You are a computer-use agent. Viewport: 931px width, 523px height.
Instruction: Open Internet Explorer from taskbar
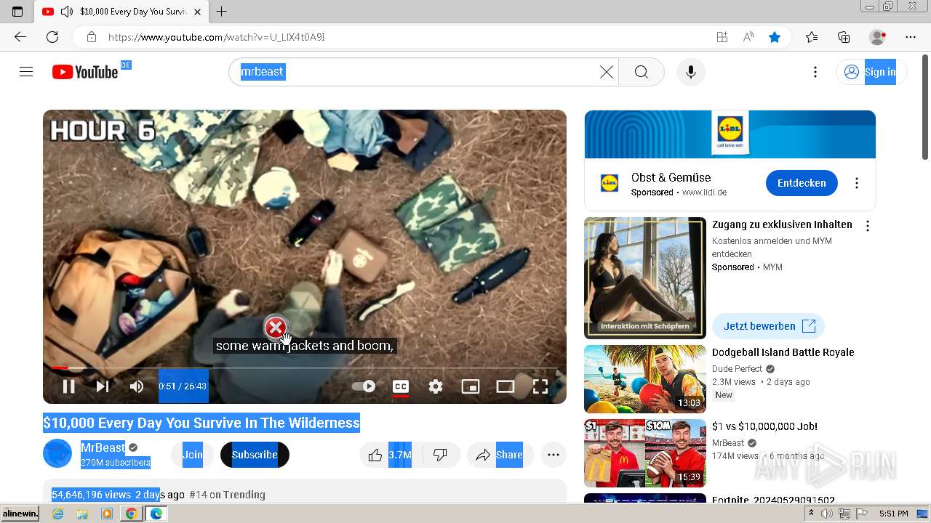(57, 514)
